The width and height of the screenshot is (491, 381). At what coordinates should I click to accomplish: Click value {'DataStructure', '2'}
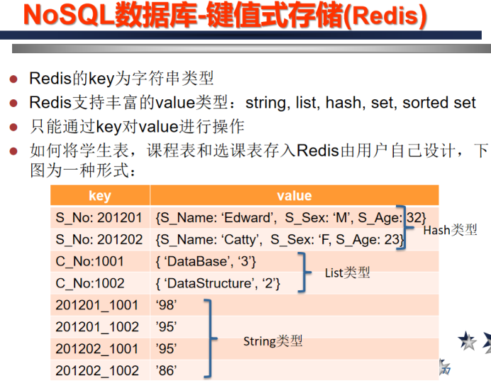[218, 283]
